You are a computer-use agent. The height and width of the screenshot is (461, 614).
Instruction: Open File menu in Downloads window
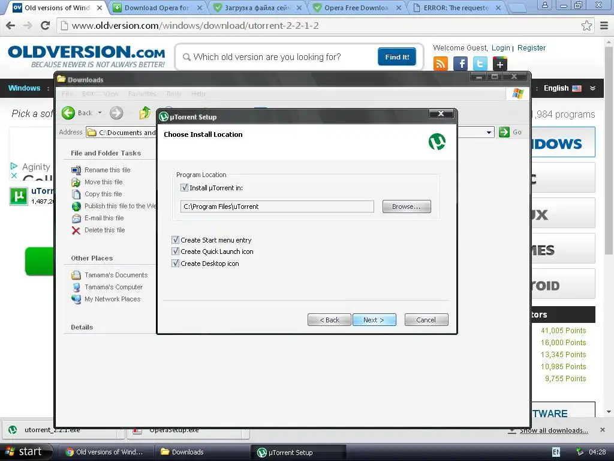(x=67, y=94)
